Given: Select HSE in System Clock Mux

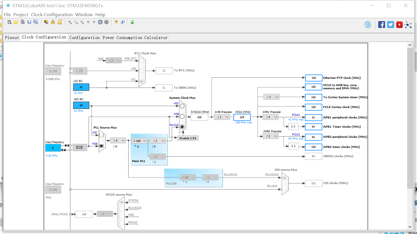Looking at the screenshot, I should 182,116.
